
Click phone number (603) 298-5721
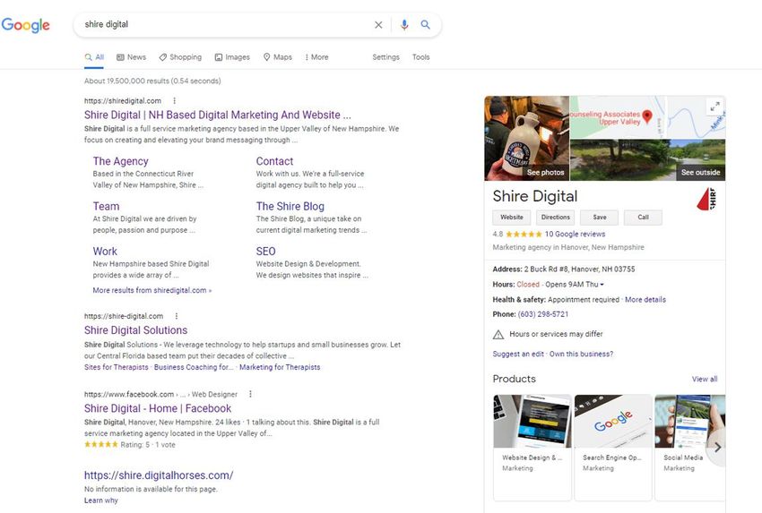(543, 314)
